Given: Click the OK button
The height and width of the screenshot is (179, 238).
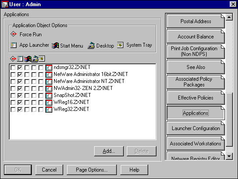Looking at the screenshot, I should pyautogui.click(x=18, y=170).
